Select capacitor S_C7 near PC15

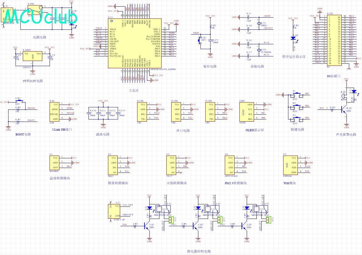[x=249, y=56]
